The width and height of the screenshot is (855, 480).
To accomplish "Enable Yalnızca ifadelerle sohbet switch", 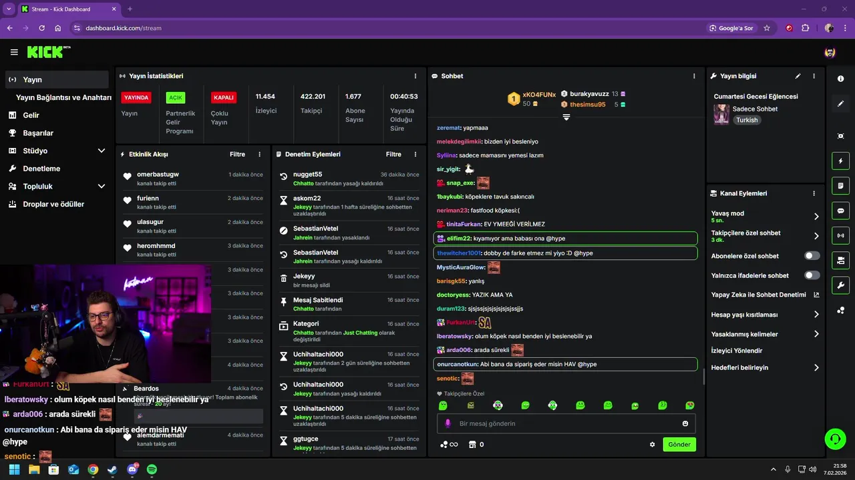I will (x=812, y=275).
